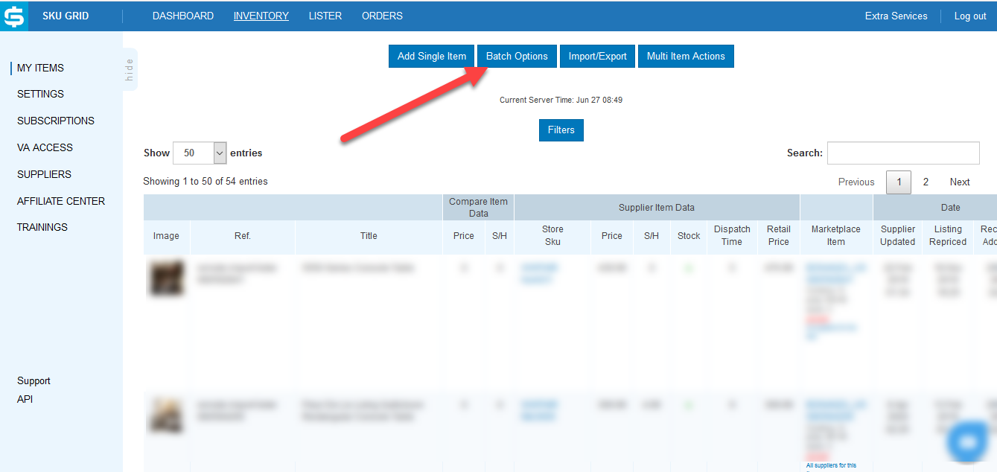Image resolution: width=997 pixels, height=472 pixels.
Task: Open Multi Item Actions
Action: click(x=686, y=56)
